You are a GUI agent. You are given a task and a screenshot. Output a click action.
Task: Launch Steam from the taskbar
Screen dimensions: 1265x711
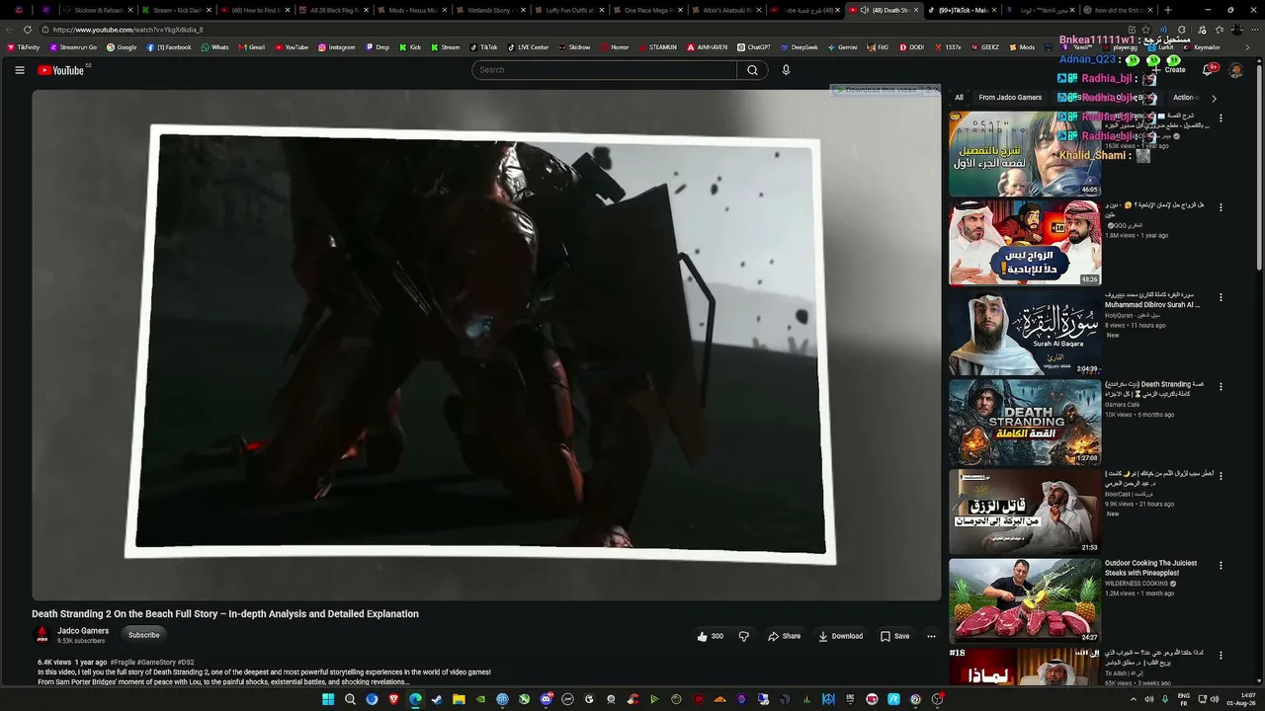[x=437, y=699]
